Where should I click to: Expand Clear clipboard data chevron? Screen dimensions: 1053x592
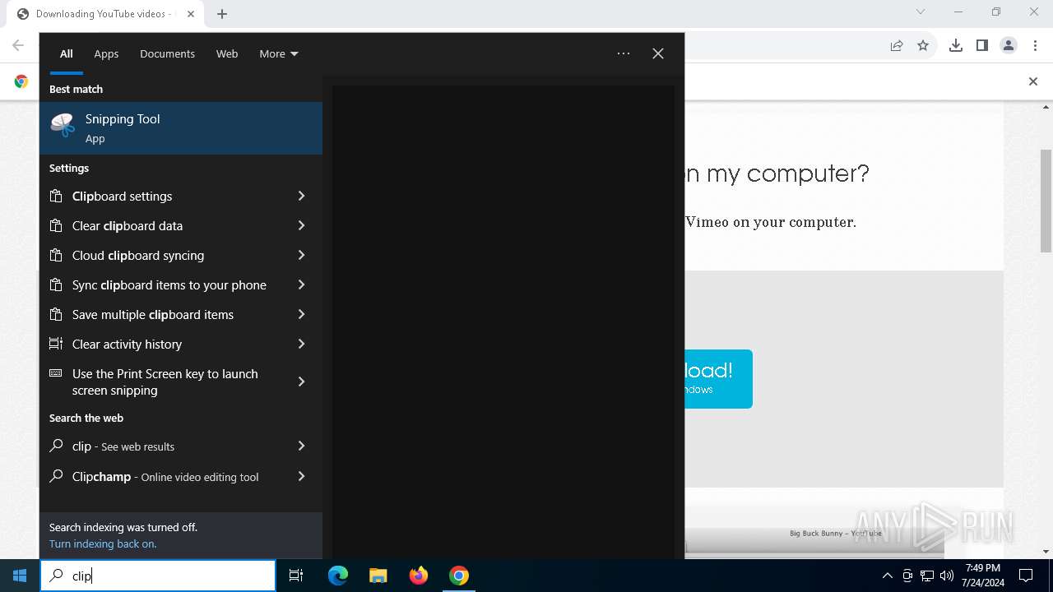pyautogui.click(x=301, y=225)
